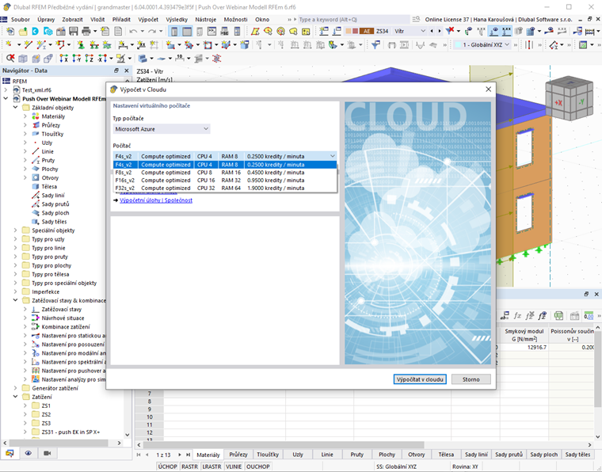Click the Save floppy disk icon
Image resolution: width=602 pixels, height=472 pixels.
[x=74, y=32]
